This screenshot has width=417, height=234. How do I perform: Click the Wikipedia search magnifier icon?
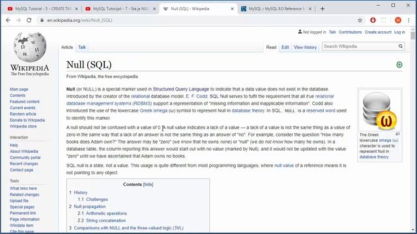coord(401,46)
